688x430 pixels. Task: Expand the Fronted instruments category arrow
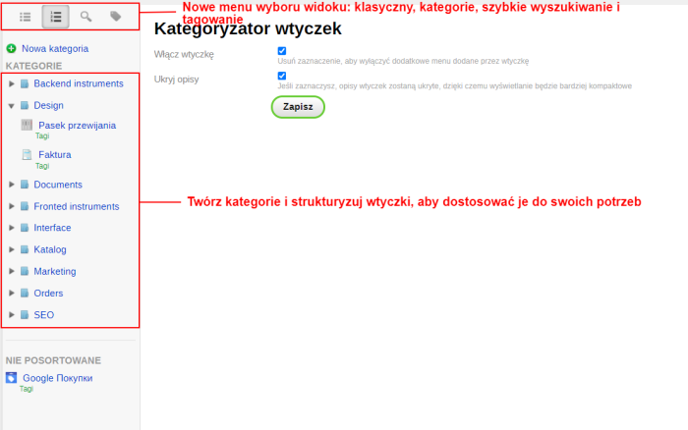point(12,206)
